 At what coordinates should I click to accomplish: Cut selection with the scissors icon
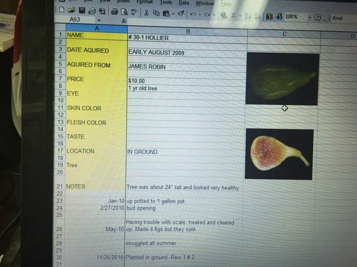(x=146, y=12)
